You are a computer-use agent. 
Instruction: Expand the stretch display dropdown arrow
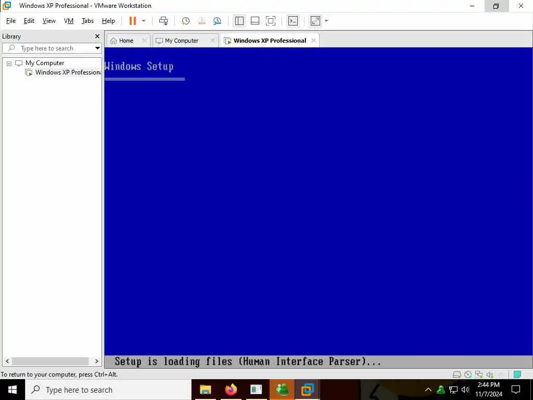(326, 21)
